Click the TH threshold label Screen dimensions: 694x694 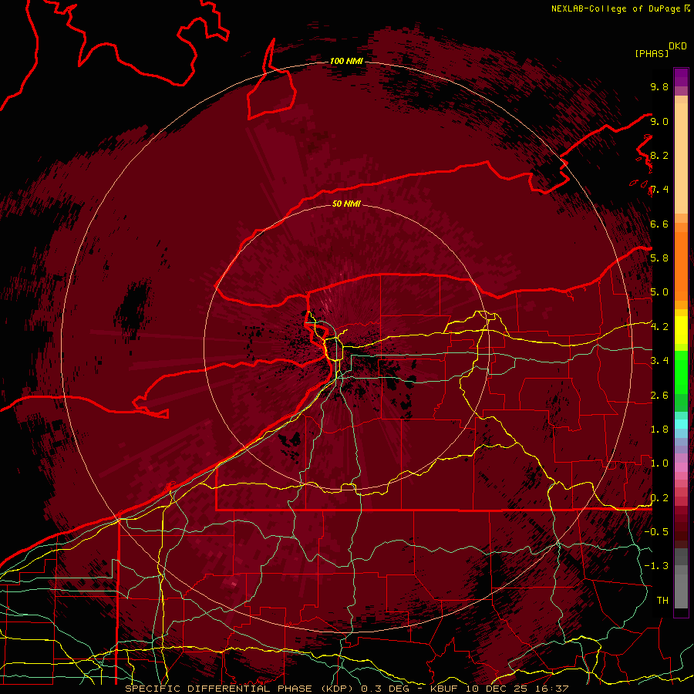pos(662,600)
